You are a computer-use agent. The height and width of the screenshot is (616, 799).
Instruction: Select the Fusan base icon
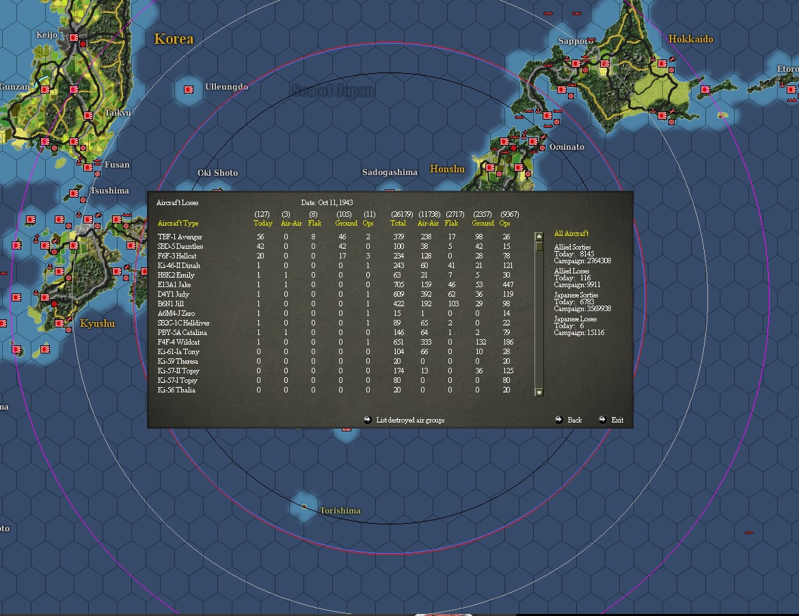[88, 167]
